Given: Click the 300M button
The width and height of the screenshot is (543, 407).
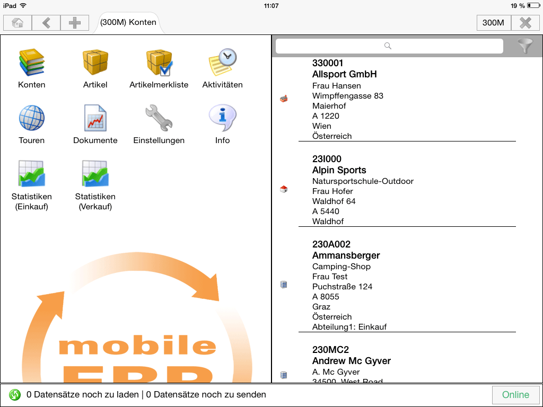Looking at the screenshot, I should pos(493,23).
